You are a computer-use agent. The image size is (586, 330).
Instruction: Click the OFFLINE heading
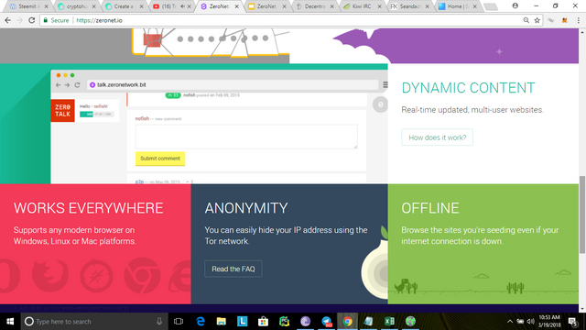point(430,208)
